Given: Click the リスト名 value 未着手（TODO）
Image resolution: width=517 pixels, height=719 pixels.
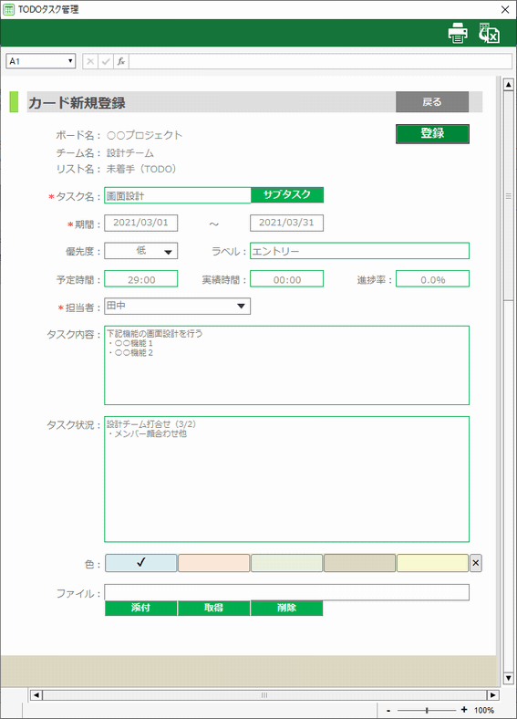Looking at the screenshot, I should pyautogui.click(x=141, y=169).
